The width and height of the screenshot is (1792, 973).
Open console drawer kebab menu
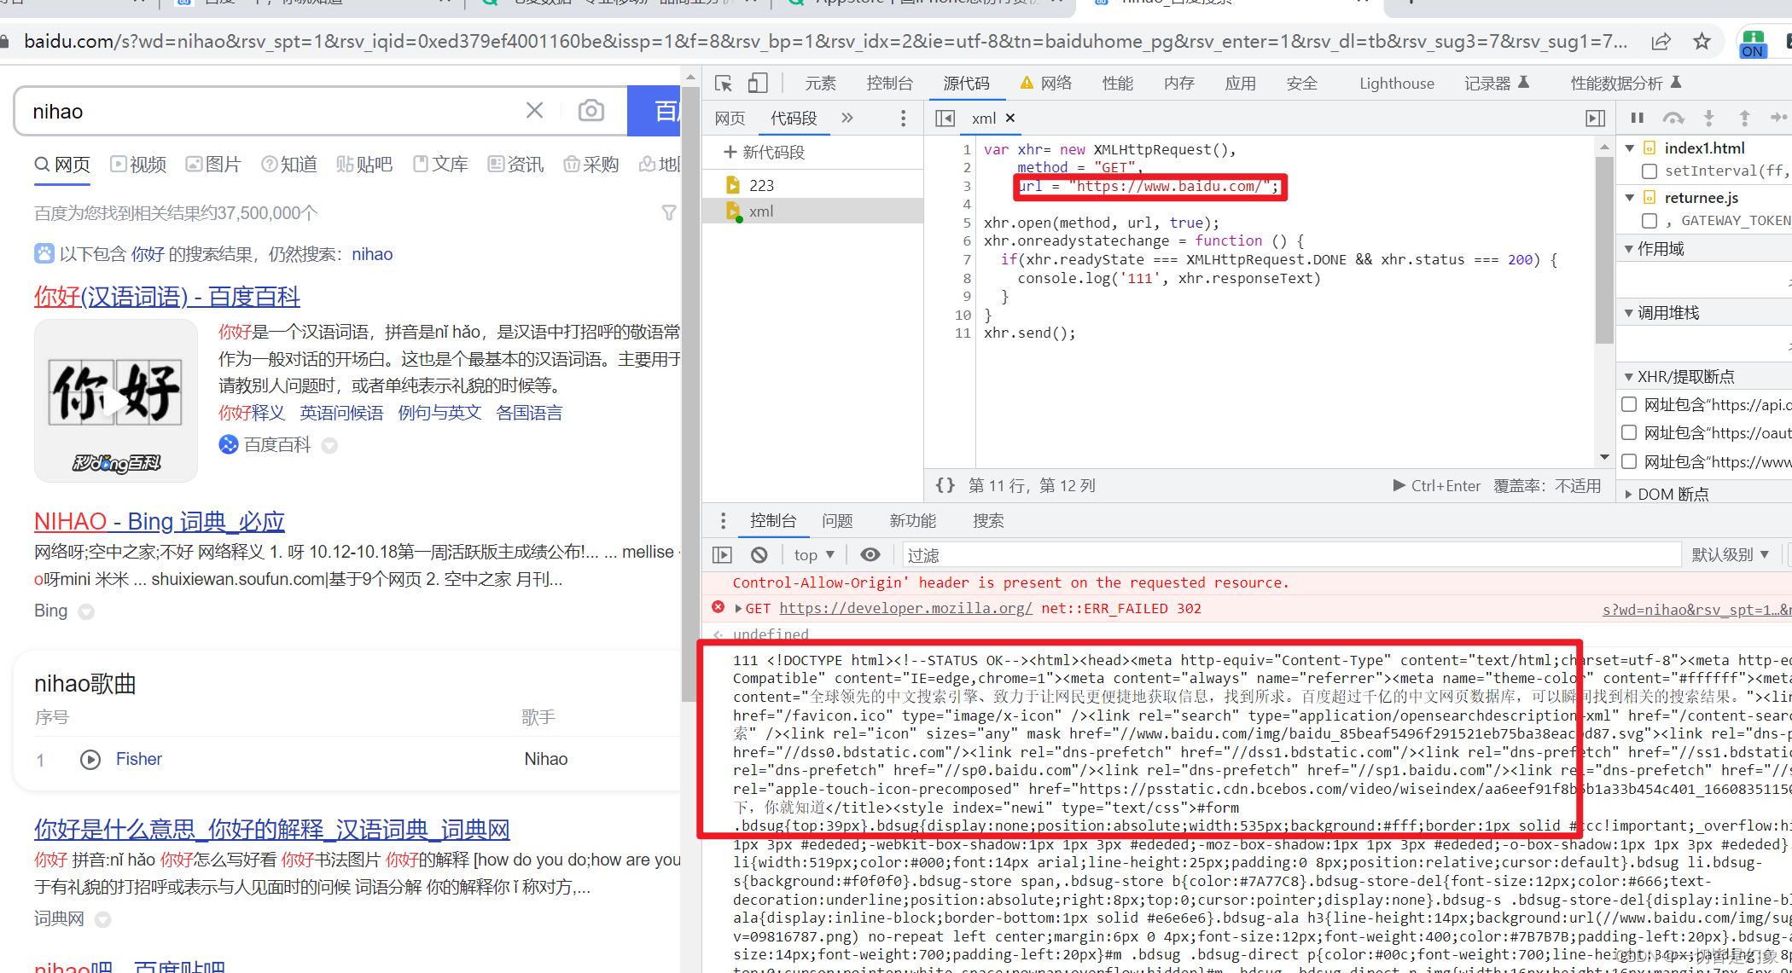(723, 520)
